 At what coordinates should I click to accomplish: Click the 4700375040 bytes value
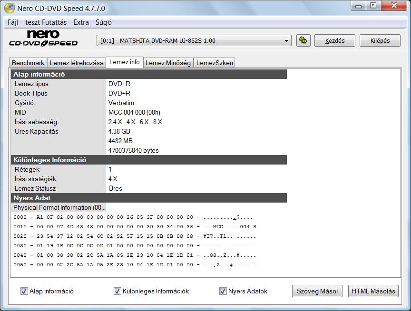(x=133, y=150)
